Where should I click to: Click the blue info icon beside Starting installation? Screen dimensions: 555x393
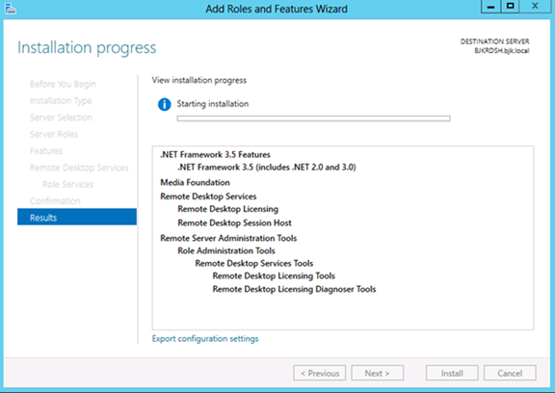pyautogui.click(x=164, y=104)
